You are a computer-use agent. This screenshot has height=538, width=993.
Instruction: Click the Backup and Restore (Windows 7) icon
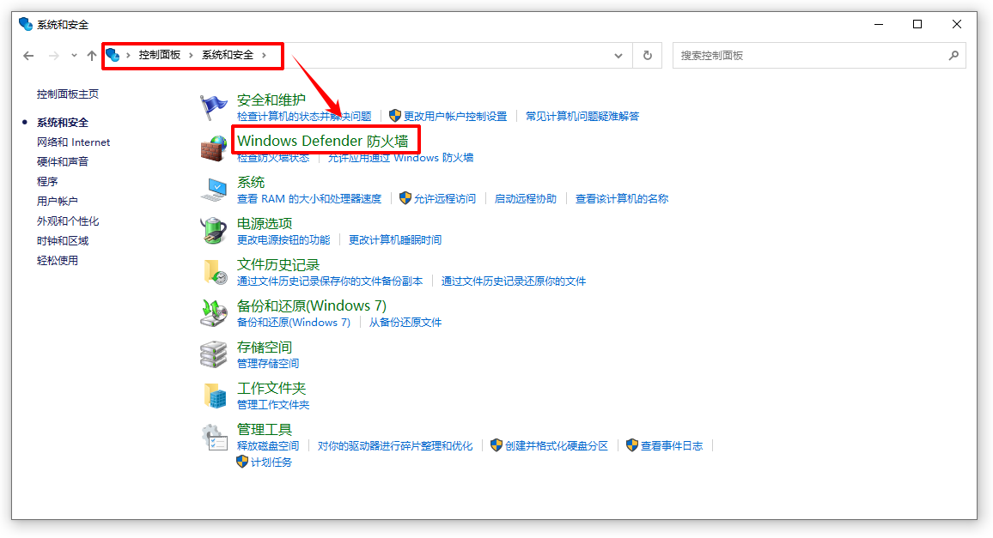[x=213, y=313]
